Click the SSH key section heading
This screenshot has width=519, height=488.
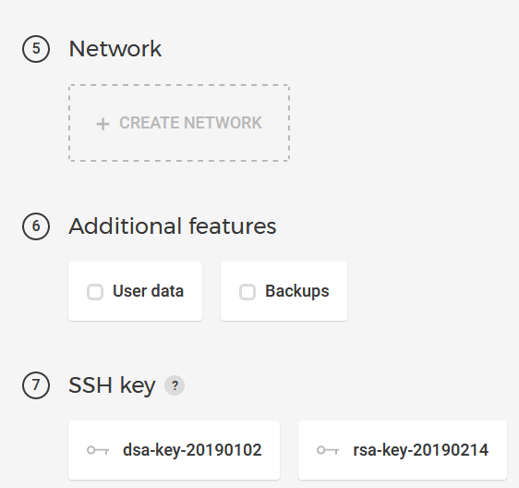[112, 385]
